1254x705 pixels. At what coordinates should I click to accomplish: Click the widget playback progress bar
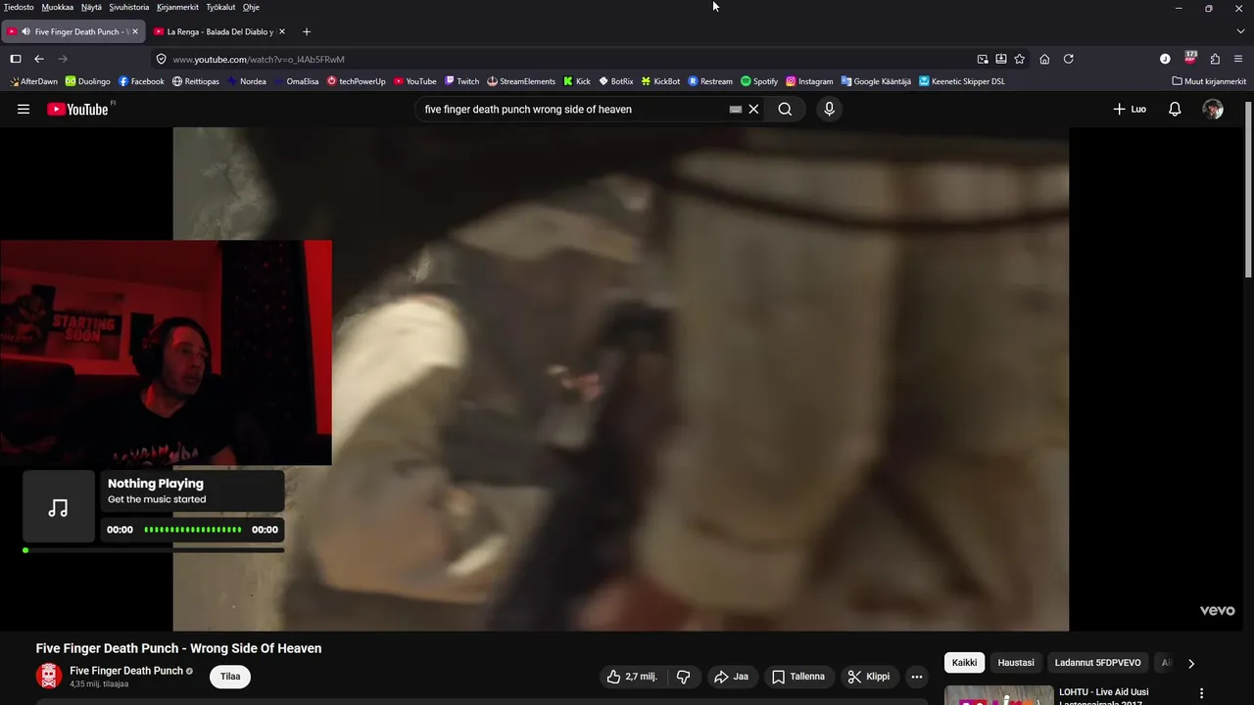coord(154,550)
